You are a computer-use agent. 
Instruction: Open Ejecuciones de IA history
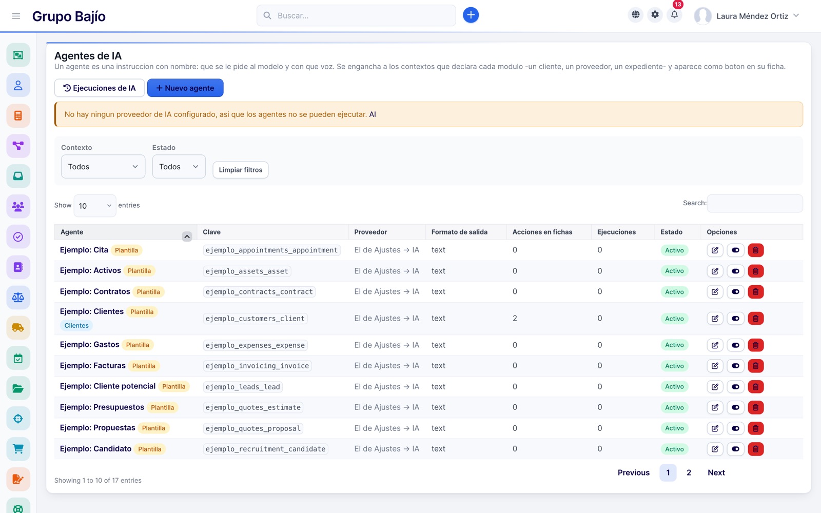99,88
